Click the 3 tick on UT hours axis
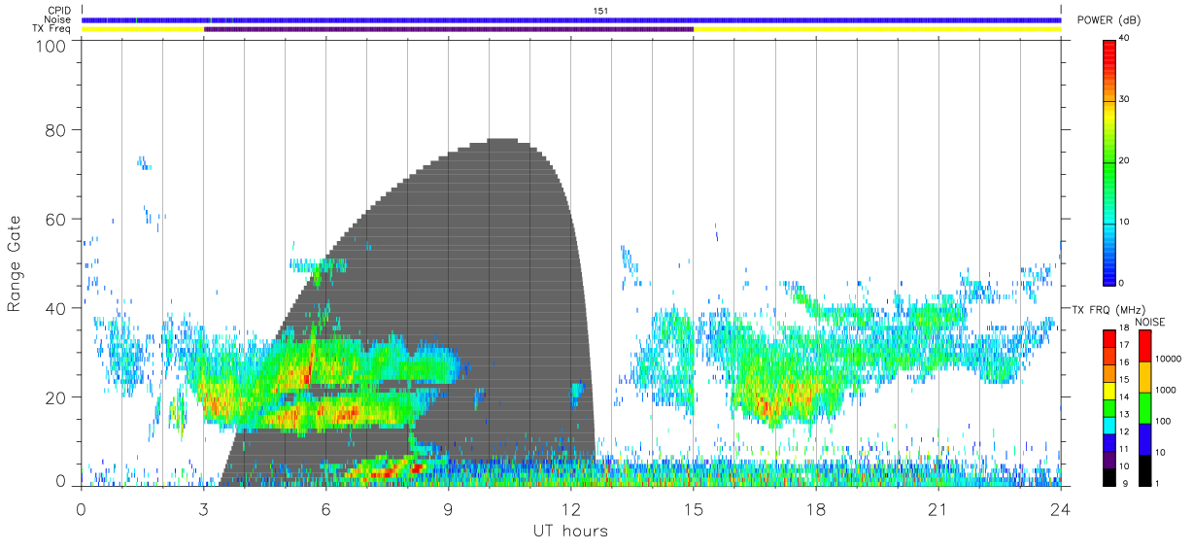The height and width of the screenshot is (551, 1193). point(204,508)
